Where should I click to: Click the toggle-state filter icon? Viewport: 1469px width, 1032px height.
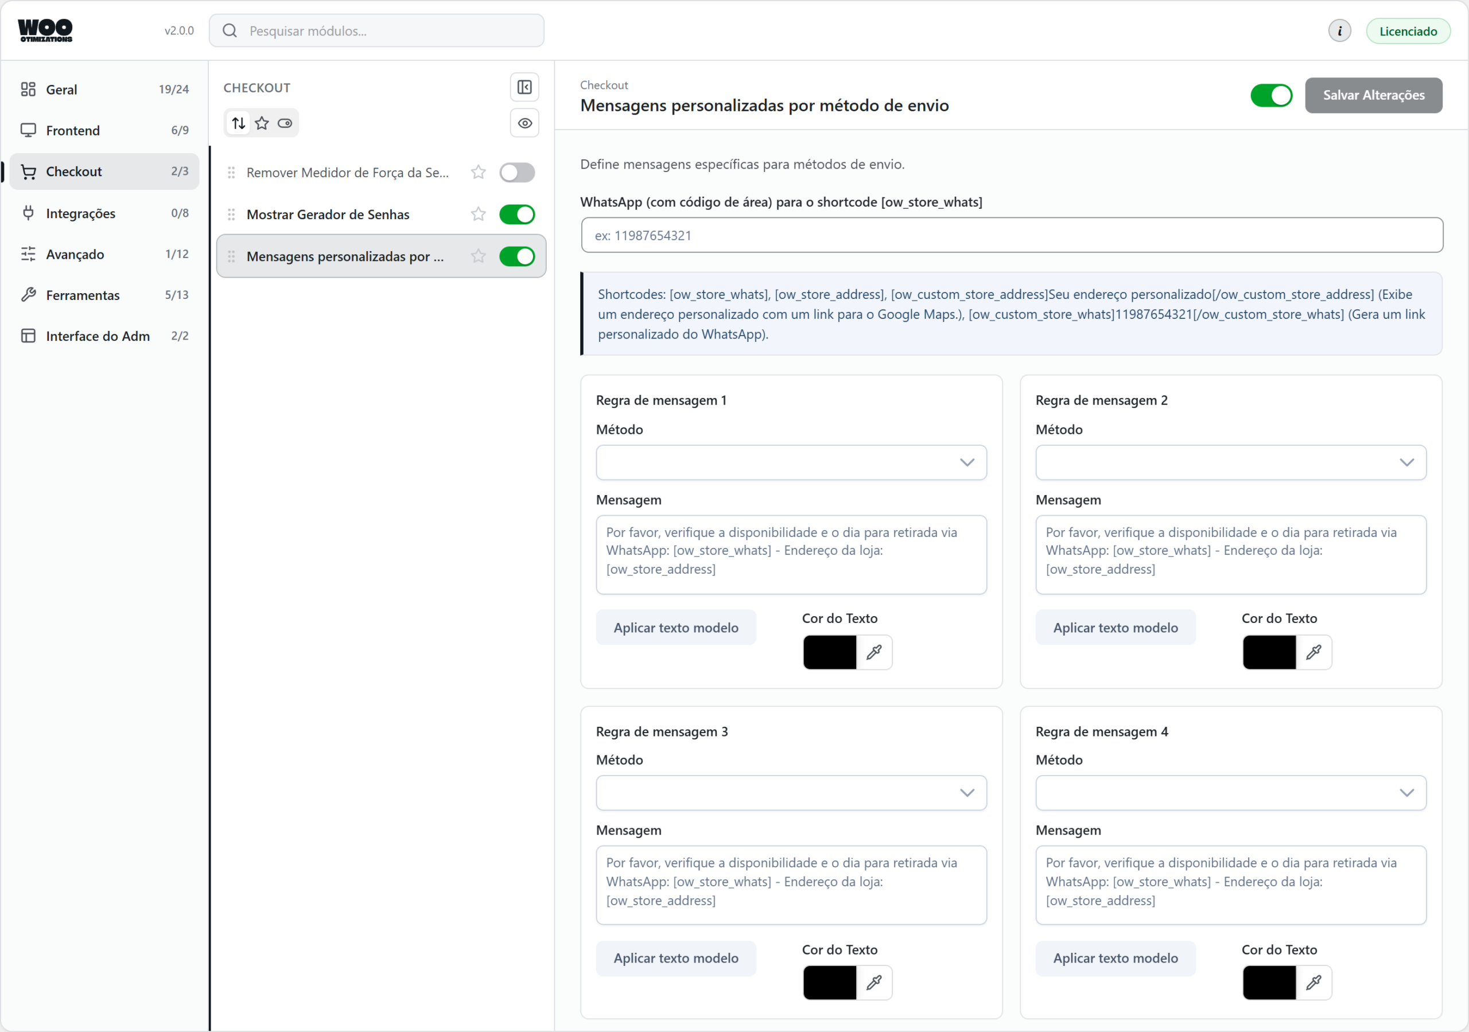pyautogui.click(x=285, y=123)
